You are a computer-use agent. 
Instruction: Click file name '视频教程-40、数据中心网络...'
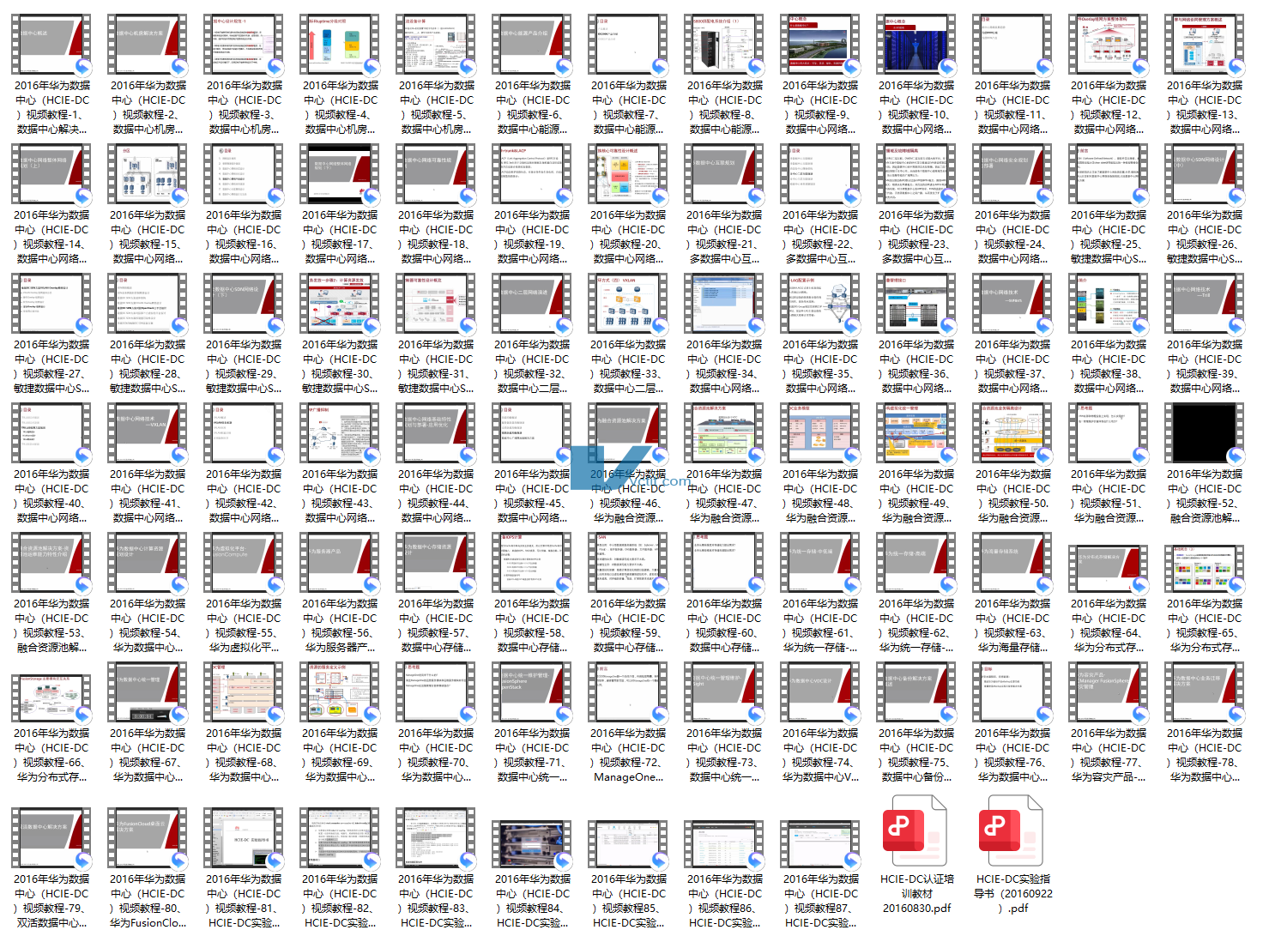(x=51, y=496)
